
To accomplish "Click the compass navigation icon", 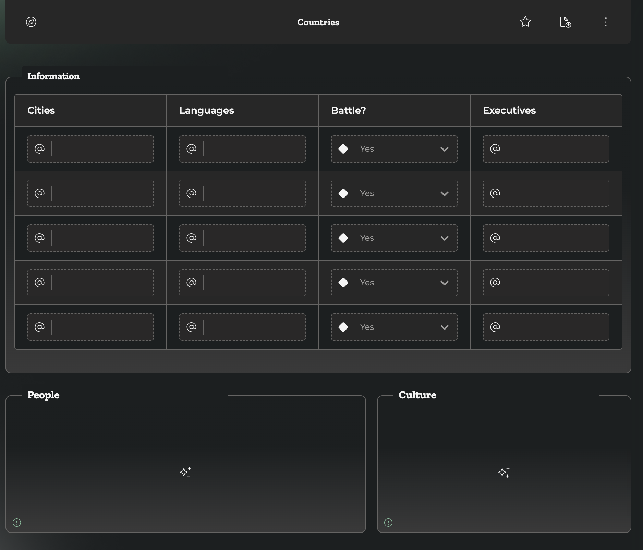I will pyautogui.click(x=31, y=22).
